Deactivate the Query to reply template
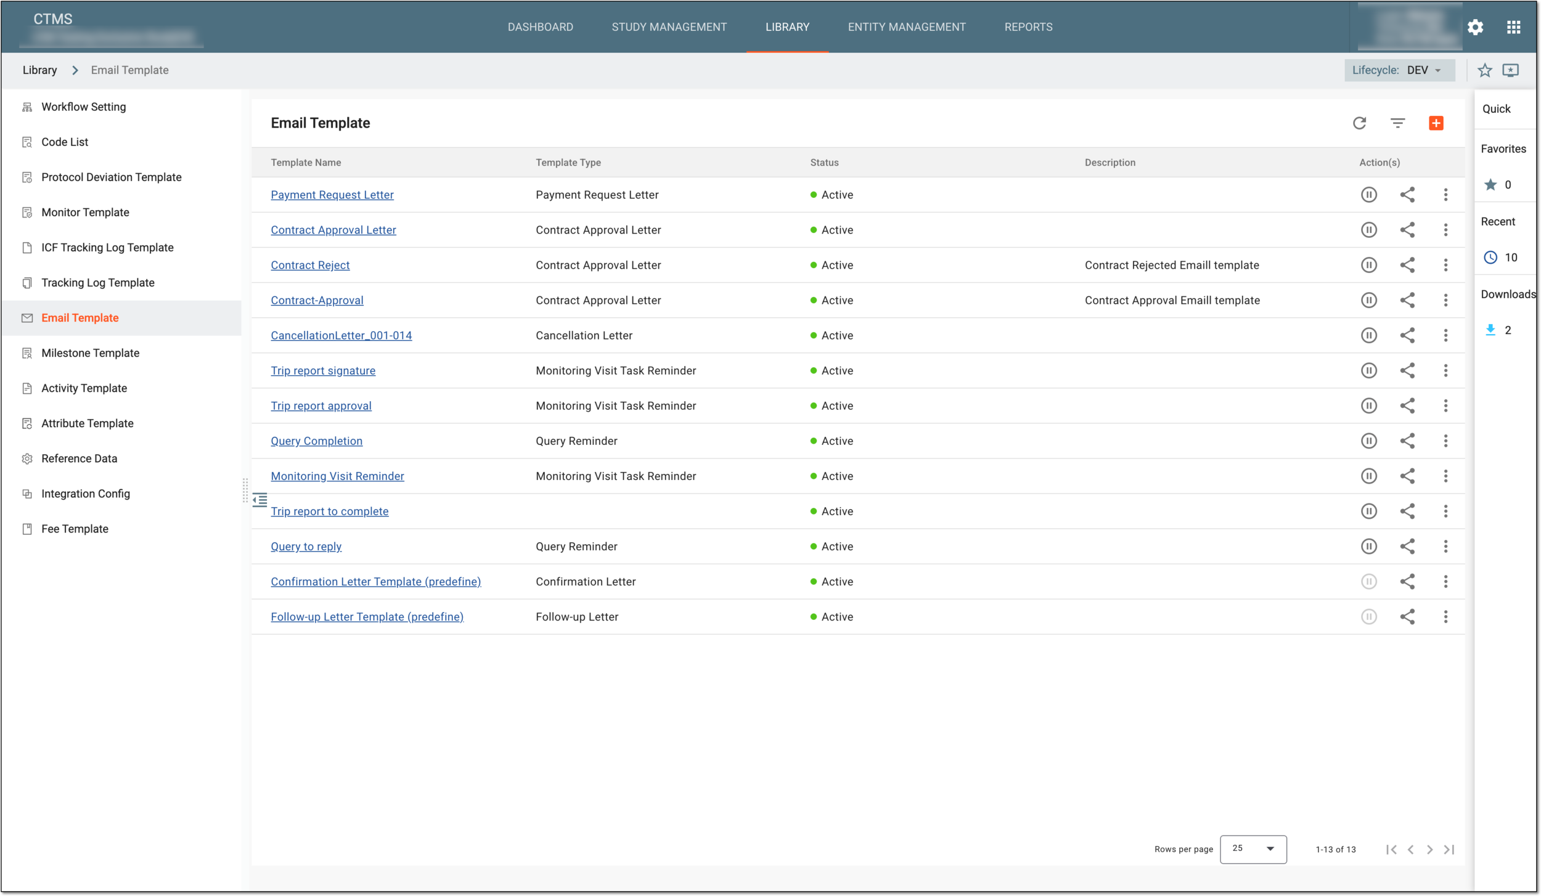The image size is (1541, 896). pos(1368,546)
